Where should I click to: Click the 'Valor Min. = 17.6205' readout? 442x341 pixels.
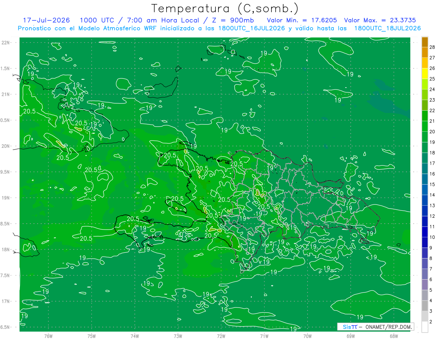pyautogui.click(x=302, y=20)
